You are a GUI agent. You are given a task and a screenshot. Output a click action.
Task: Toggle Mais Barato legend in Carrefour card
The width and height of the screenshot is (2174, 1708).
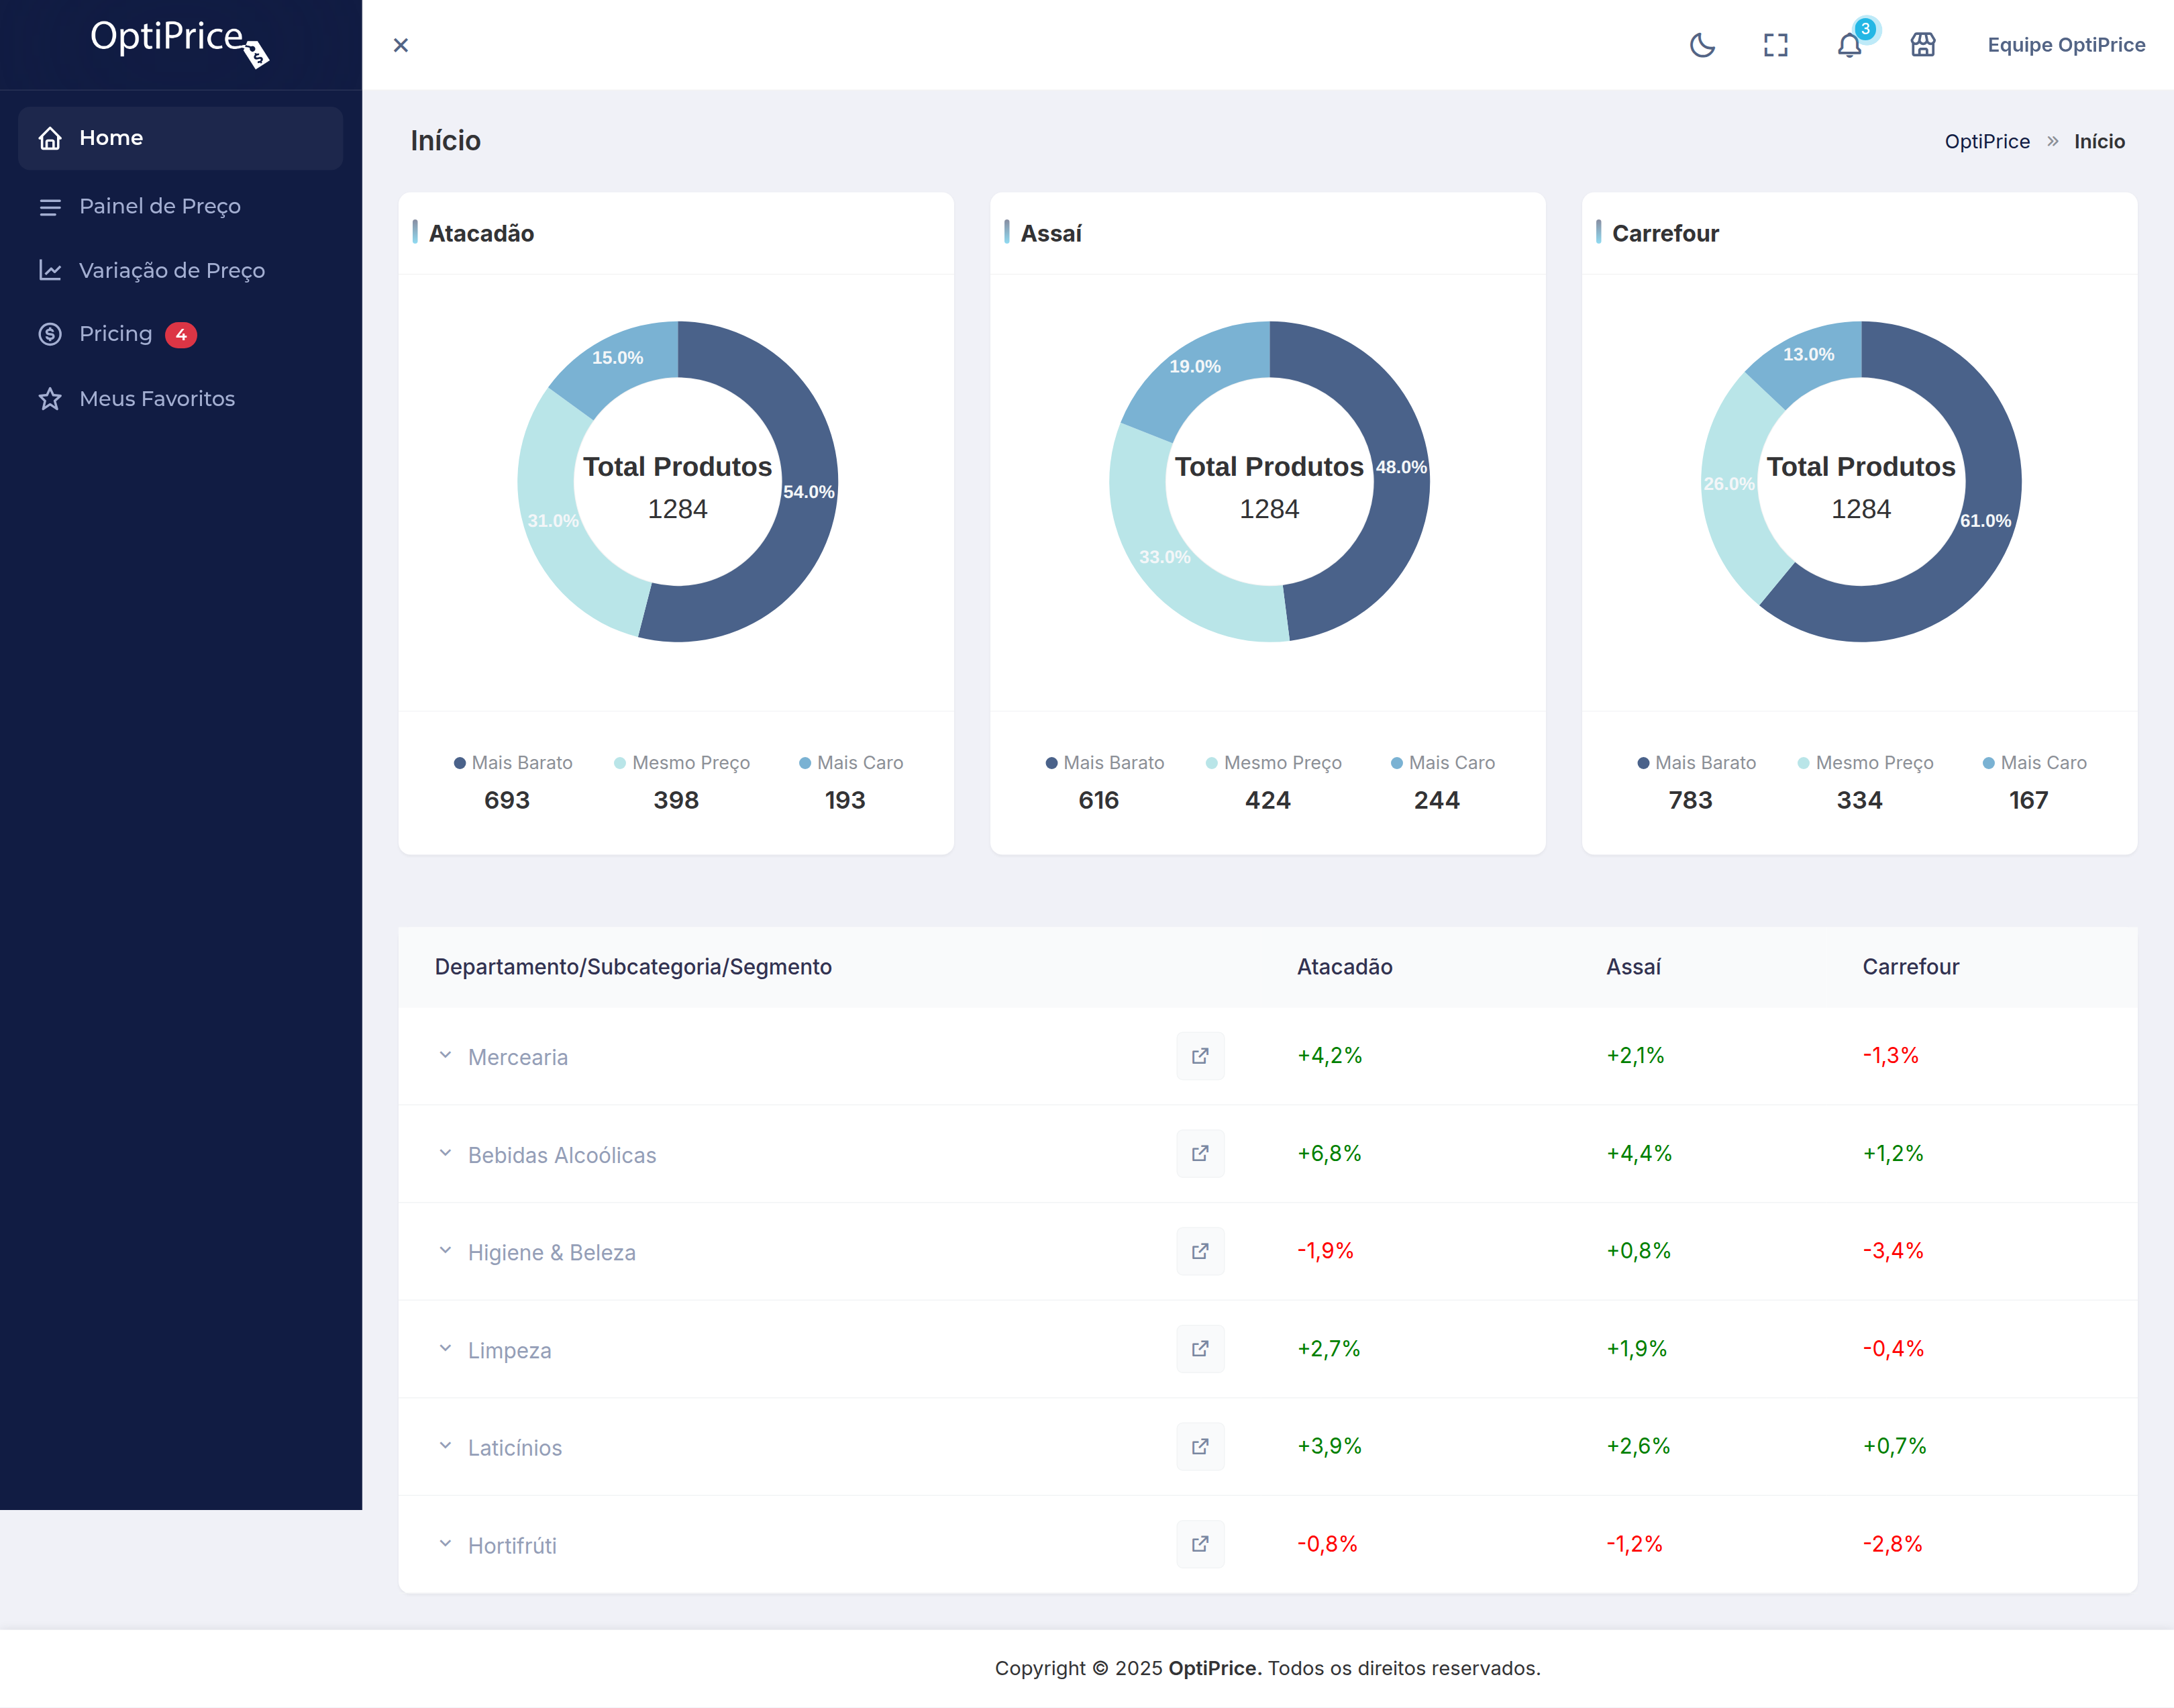point(1696,763)
